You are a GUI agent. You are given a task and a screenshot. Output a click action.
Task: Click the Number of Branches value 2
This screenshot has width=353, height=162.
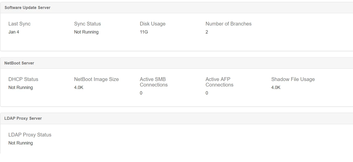click(x=207, y=32)
